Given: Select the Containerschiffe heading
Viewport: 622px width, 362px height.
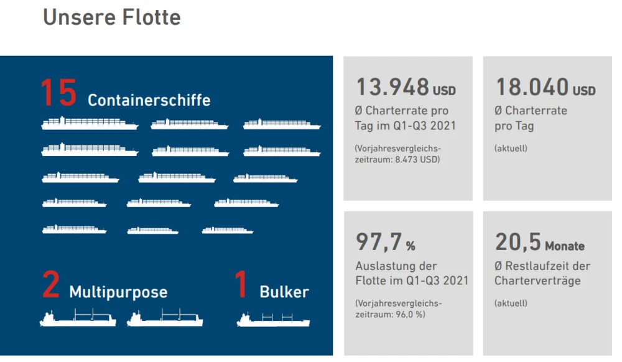Looking at the screenshot, I should pyautogui.click(x=149, y=100).
